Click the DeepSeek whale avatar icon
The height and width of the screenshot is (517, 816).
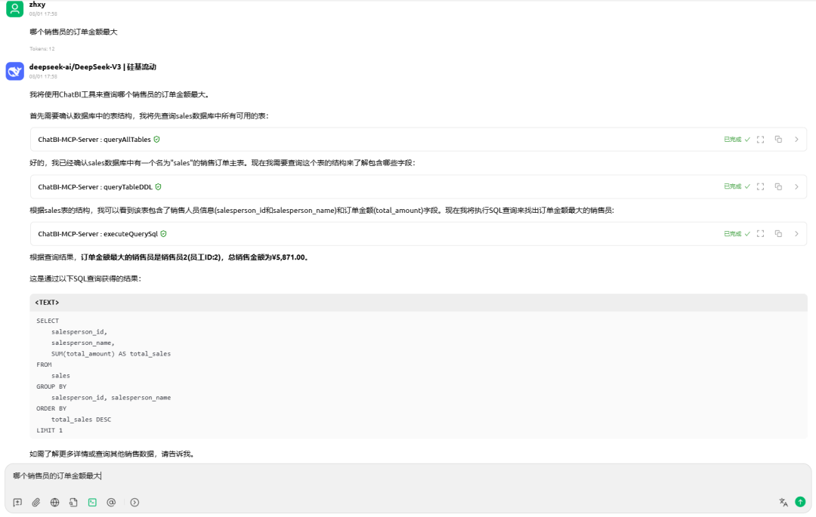point(14,71)
